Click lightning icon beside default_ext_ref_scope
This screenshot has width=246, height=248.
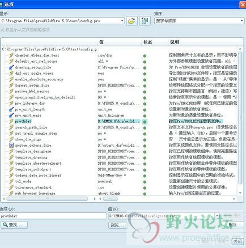tap(11, 61)
